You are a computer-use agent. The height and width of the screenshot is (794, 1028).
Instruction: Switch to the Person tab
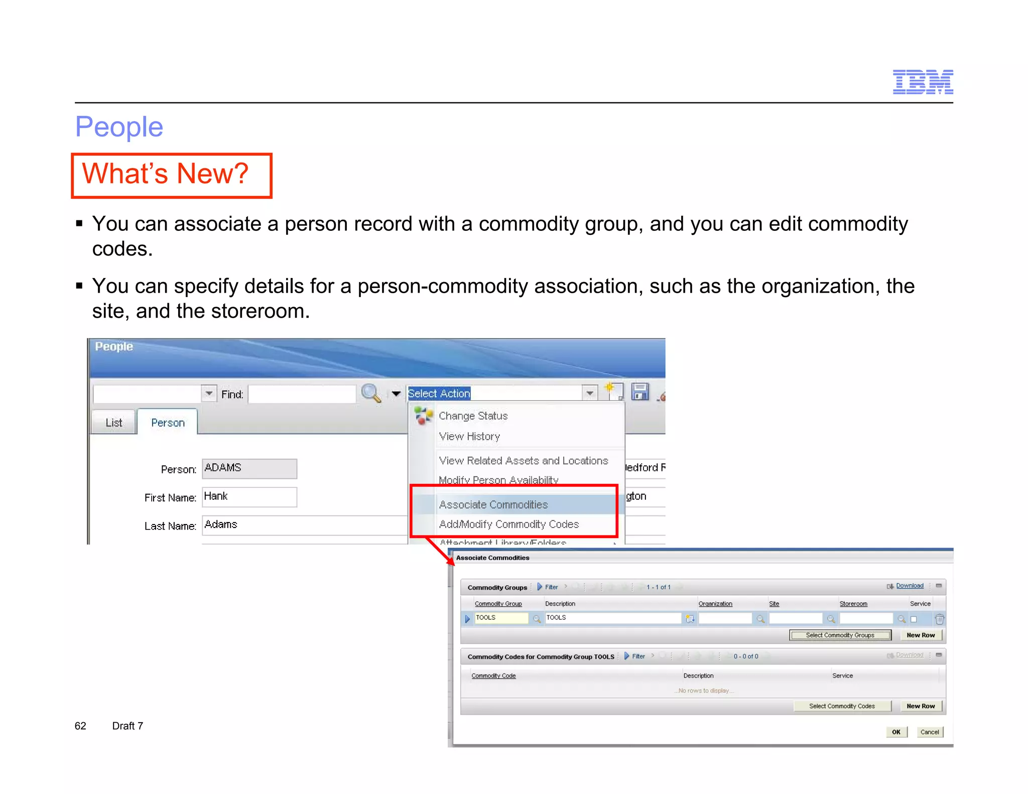click(168, 423)
